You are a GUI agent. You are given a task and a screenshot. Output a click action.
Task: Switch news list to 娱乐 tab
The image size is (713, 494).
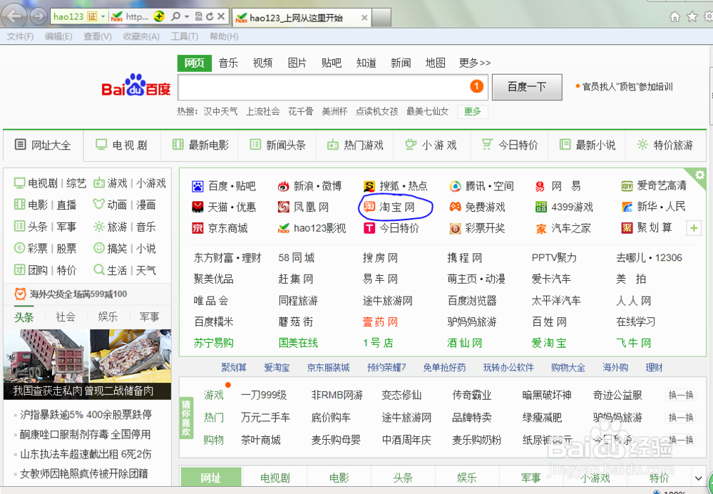click(x=108, y=317)
